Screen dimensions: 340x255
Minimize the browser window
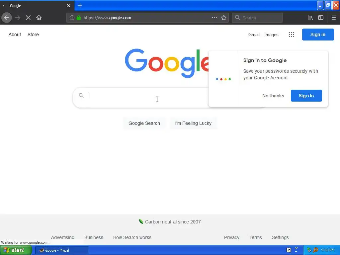click(320, 5)
